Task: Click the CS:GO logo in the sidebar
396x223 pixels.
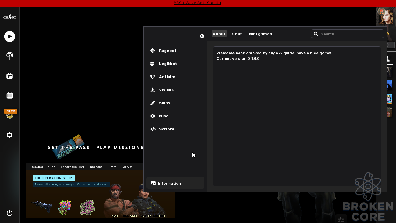Action: [x=10, y=17]
